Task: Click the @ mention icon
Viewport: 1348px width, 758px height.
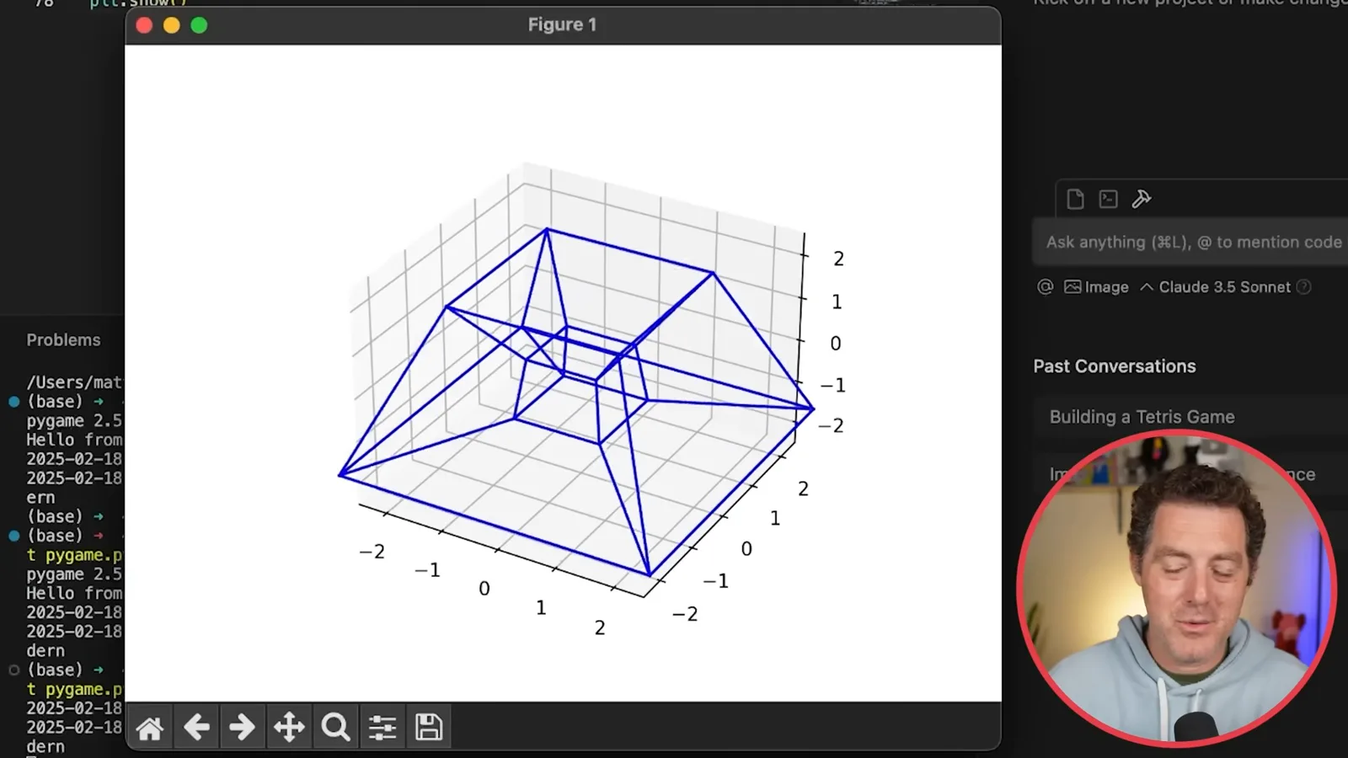Action: click(x=1046, y=287)
